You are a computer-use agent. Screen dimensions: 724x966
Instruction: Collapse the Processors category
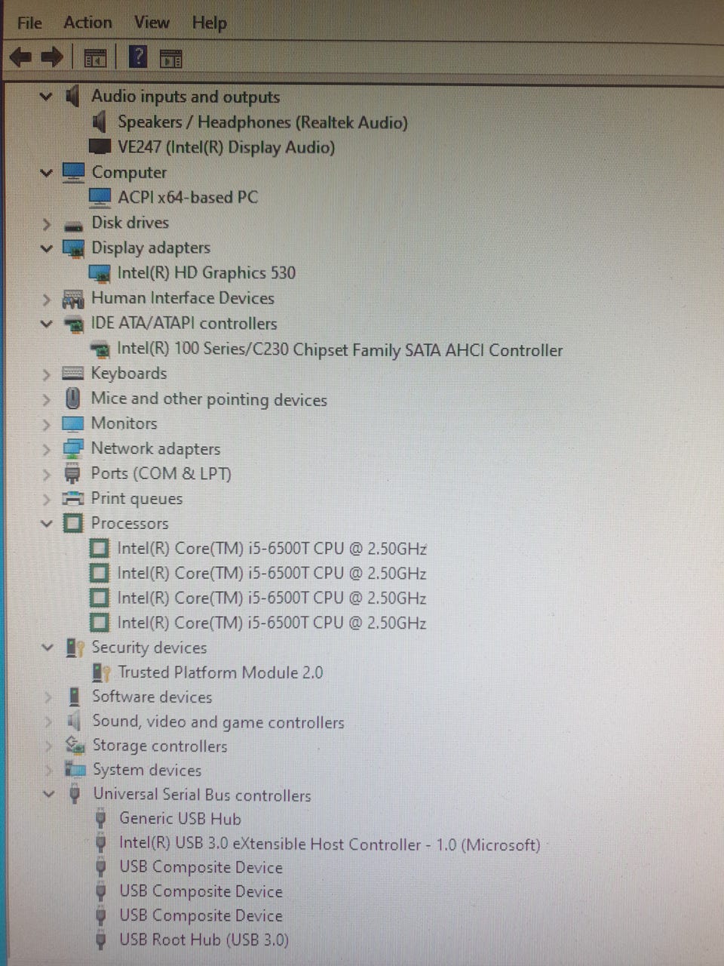click(x=47, y=524)
